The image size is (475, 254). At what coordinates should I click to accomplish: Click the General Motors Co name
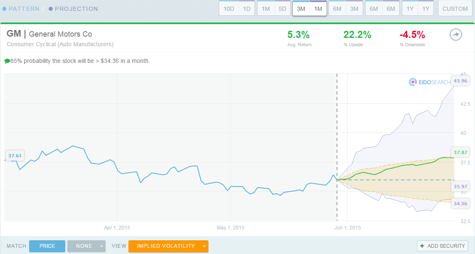click(x=60, y=34)
